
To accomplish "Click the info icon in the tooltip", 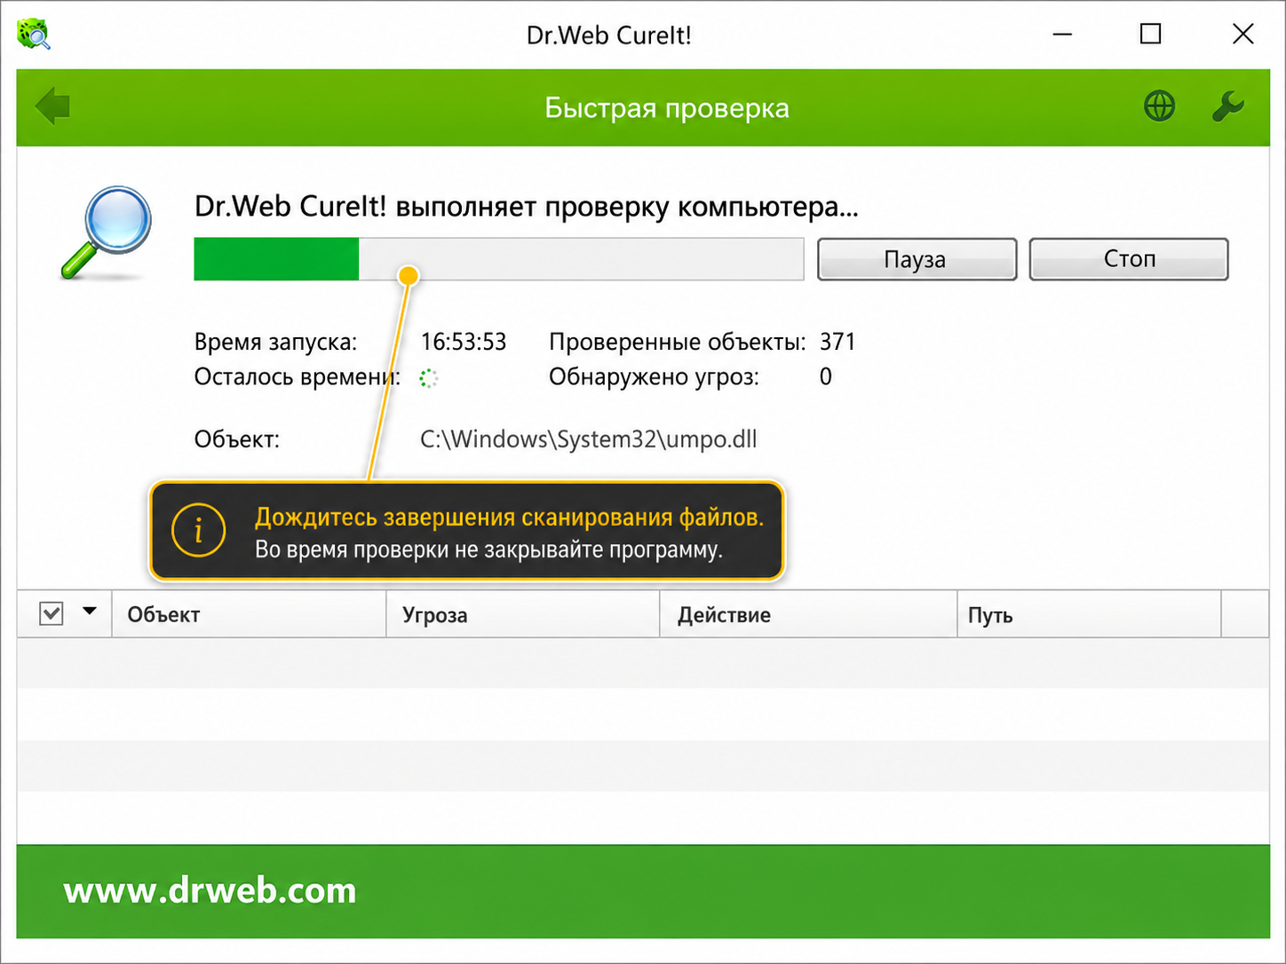I will (x=198, y=530).
